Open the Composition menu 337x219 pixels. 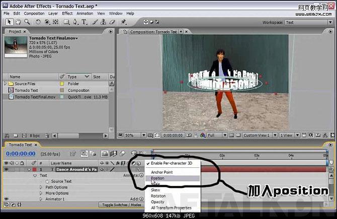tap(34, 13)
